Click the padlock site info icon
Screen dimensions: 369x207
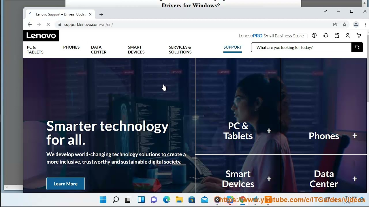pos(60,24)
